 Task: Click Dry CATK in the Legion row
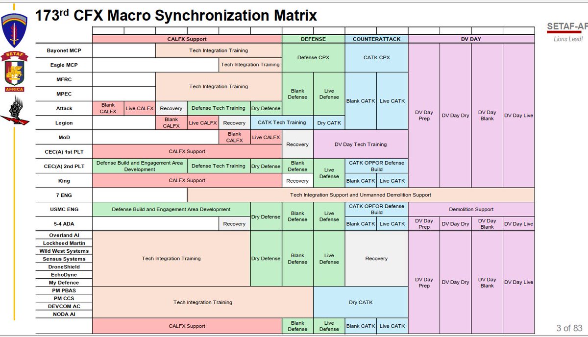click(x=329, y=122)
